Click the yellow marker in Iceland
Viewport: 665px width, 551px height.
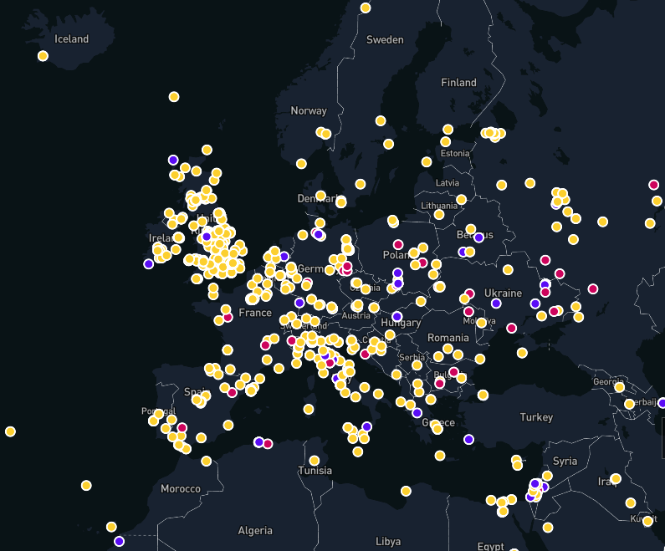[43, 56]
